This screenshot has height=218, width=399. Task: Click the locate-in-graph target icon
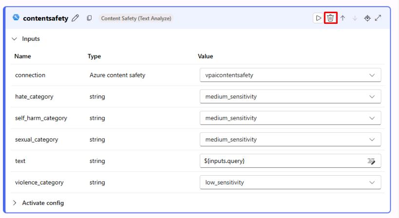coord(367,18)
